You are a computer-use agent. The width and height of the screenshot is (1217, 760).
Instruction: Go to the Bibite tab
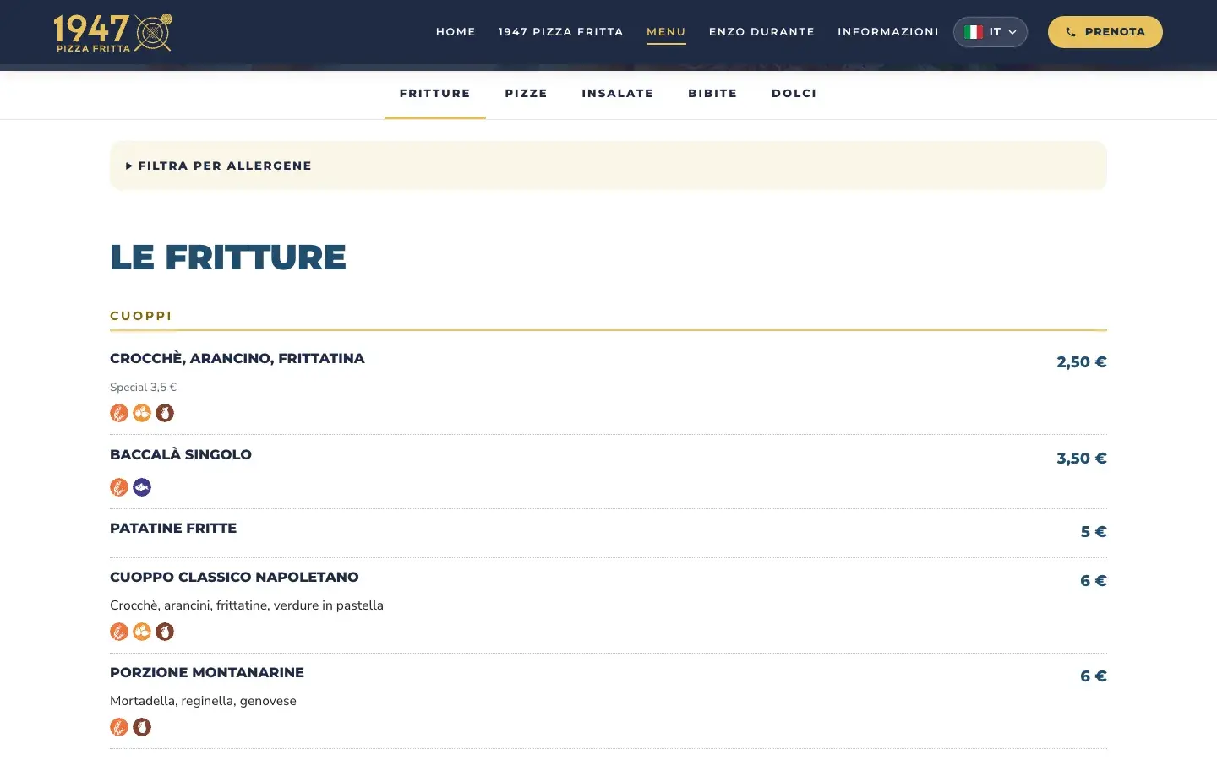click(x=712, y=94)
